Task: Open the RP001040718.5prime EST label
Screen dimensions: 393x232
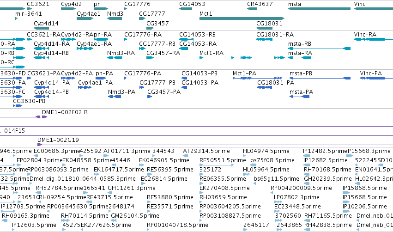Action: (x=177, y=225)
